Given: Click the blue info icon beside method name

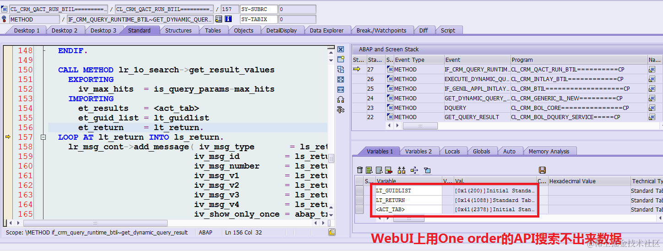Looking at the screenshot, I should [x=228, y=19].
